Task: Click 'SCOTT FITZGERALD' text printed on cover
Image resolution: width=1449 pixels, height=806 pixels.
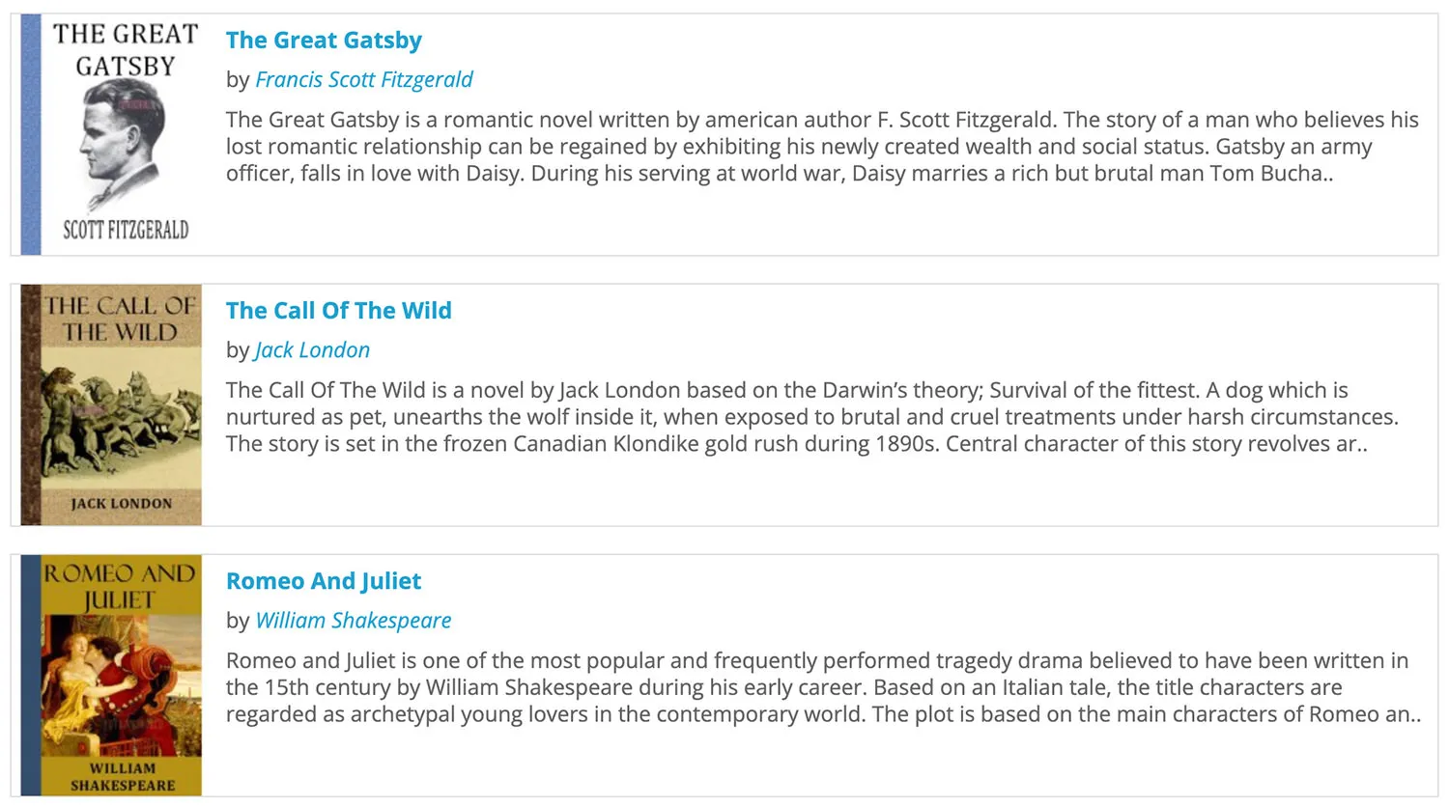Action: tap(126, 230)
